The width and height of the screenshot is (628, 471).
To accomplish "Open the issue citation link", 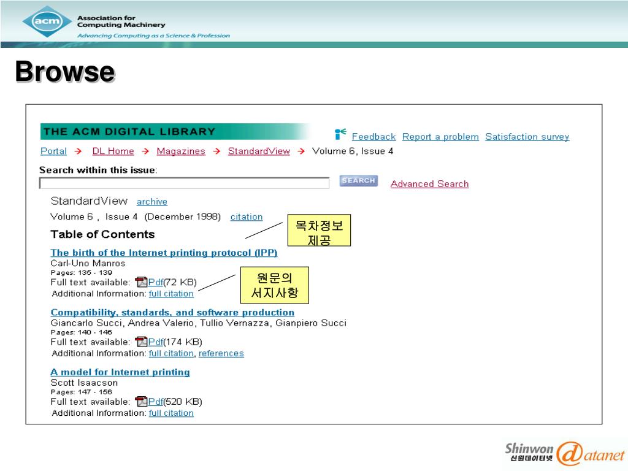I will pyautogui.click(x=247, y=216).
